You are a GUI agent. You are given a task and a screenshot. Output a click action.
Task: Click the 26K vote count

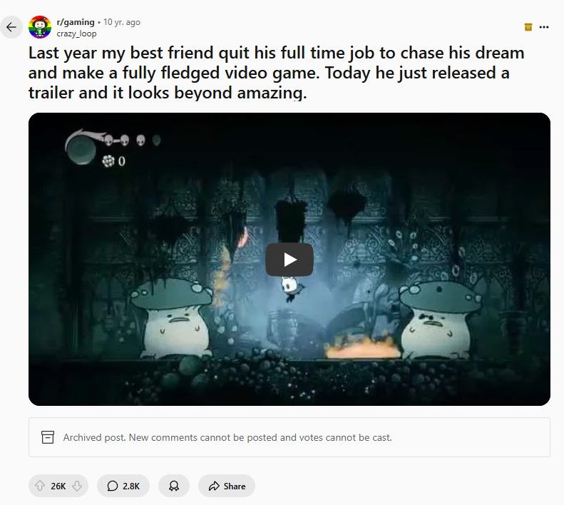pyautogui.click(x=58, y=486)
